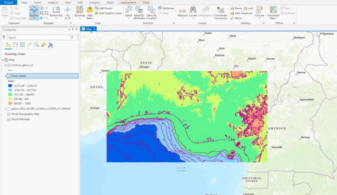
Task: Pin the Contents pane (auto-hide)
Action: click(73, 29)
